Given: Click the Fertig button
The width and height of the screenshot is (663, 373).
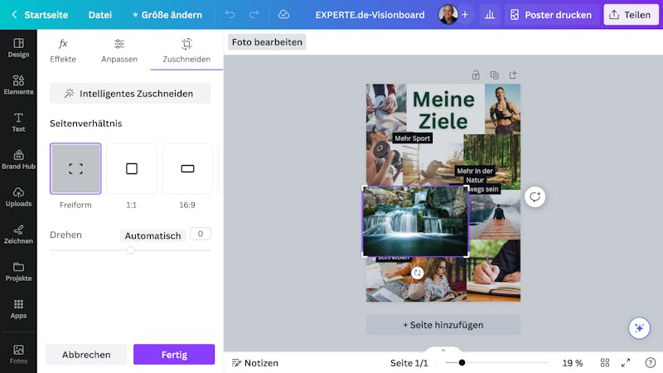Looking at the screenshot, I should pos(174,355).
